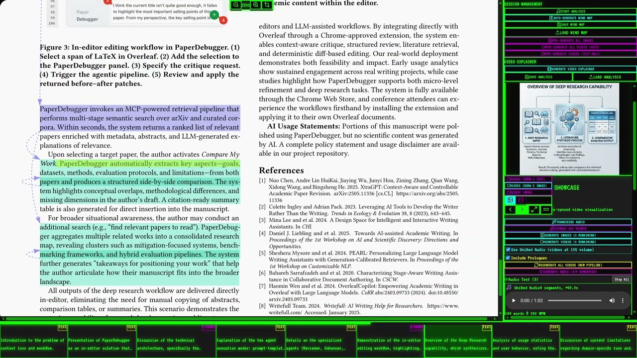Click Extract Key Points
Viewport: 637px width, 358px height.
pyautogui.click(x=568, y=229)
